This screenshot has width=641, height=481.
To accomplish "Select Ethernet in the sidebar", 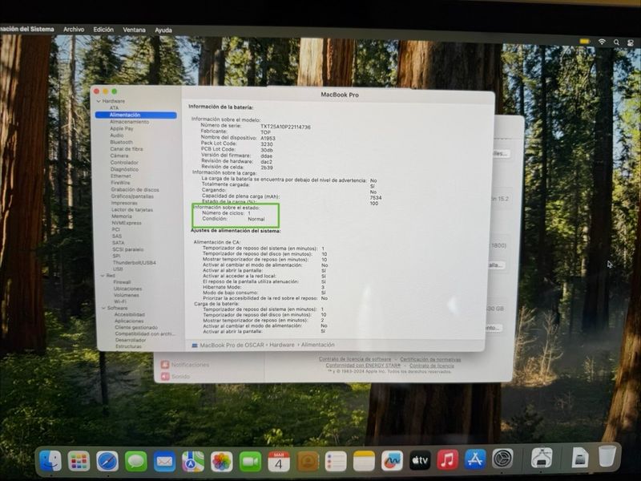I will tap(121, 176).
